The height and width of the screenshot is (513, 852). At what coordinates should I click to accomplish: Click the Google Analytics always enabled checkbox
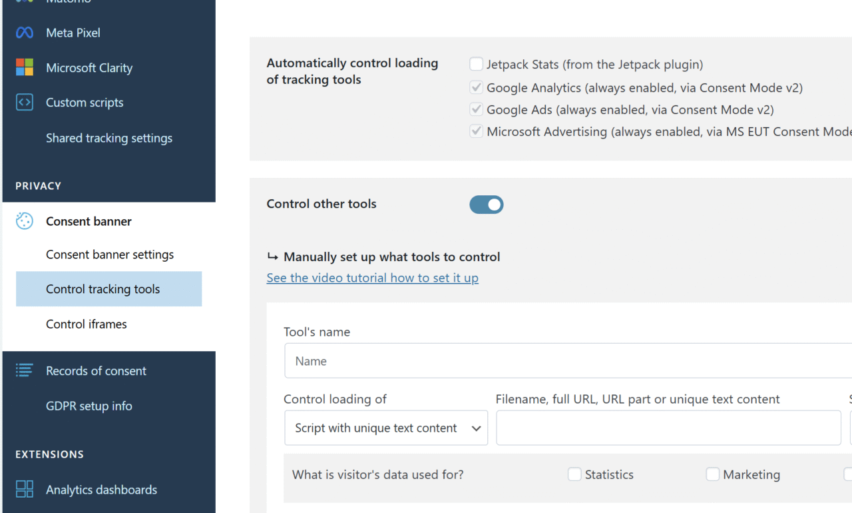[x=476, y=87]
